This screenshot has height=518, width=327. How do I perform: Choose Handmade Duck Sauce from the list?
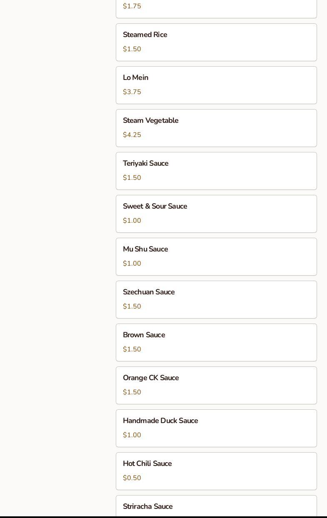(x=216, y=428)
